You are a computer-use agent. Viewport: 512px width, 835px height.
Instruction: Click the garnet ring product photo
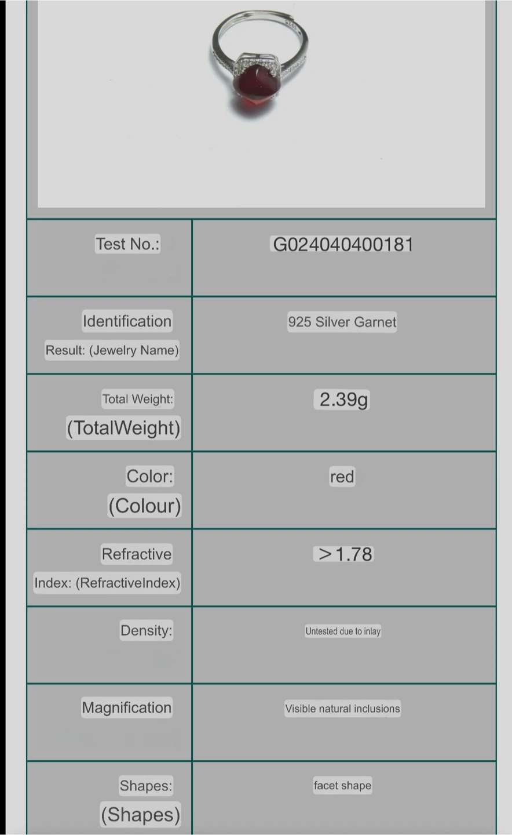(x=259, y=64)
